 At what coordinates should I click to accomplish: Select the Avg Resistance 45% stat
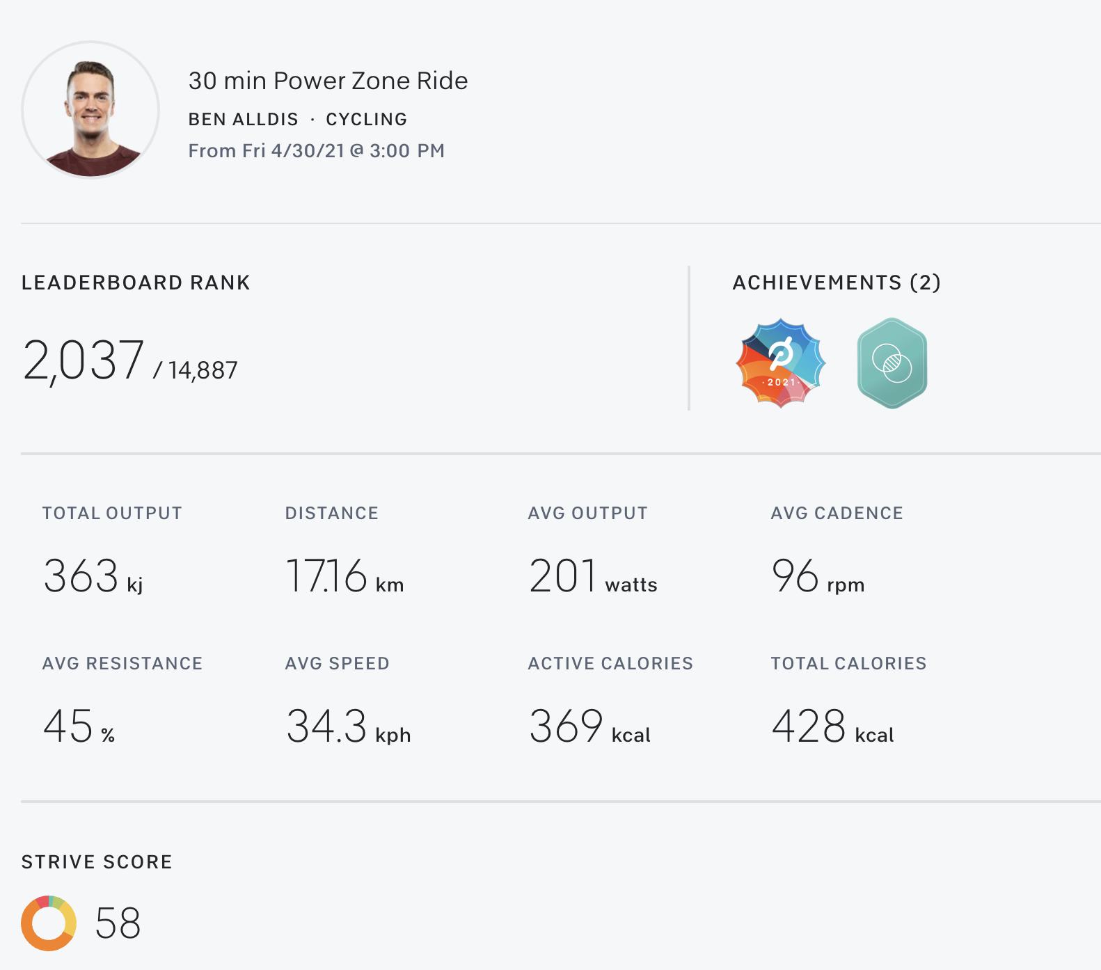79,726
